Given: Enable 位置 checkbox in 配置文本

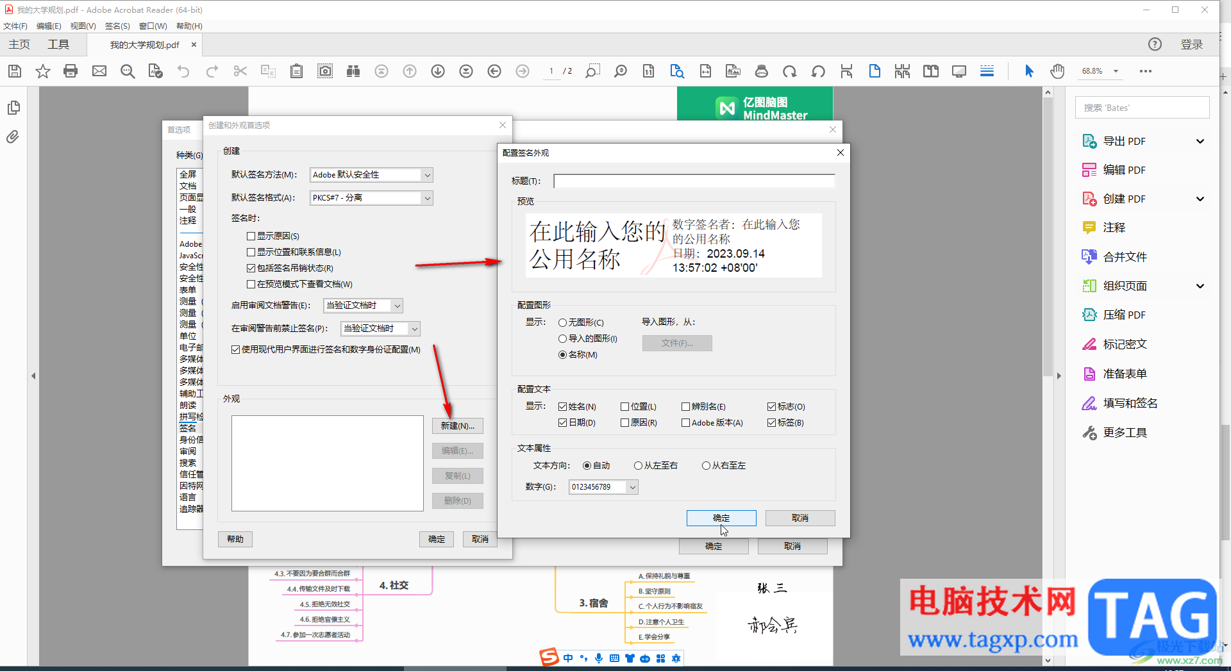Looking at the screenshot, I should click(624, 407).
